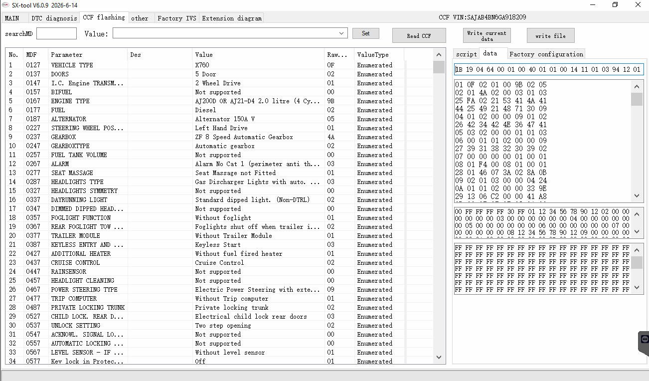Screen dimensions: 649x381
Task: Click parameter table scrollbar up arrow
Action: click(439, 55)
